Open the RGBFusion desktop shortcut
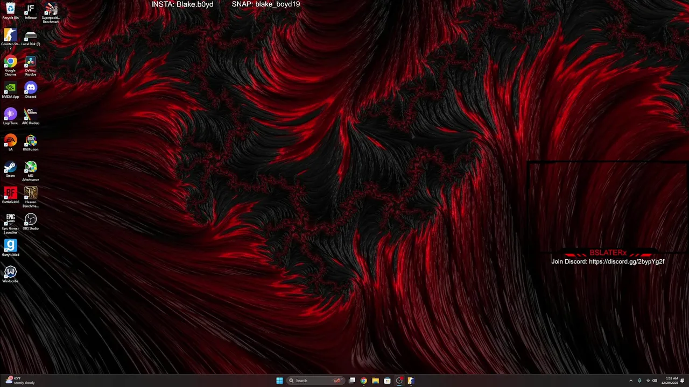Image resolution: width=689 pixels, height=387 pixels. pyautogui.click(x=31, y=142)
